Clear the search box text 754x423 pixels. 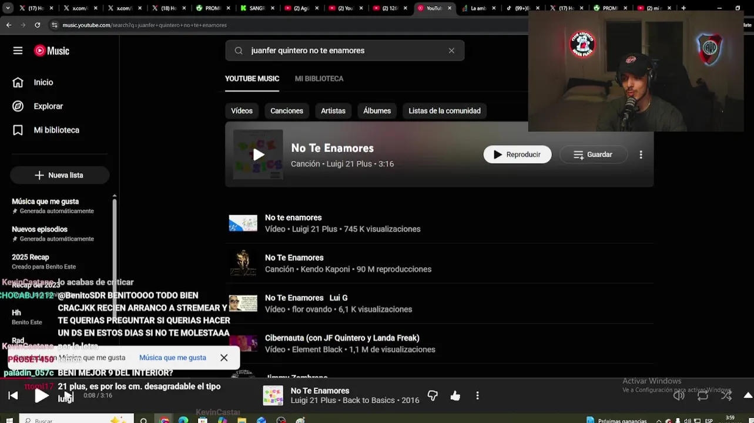coord(451,51)
